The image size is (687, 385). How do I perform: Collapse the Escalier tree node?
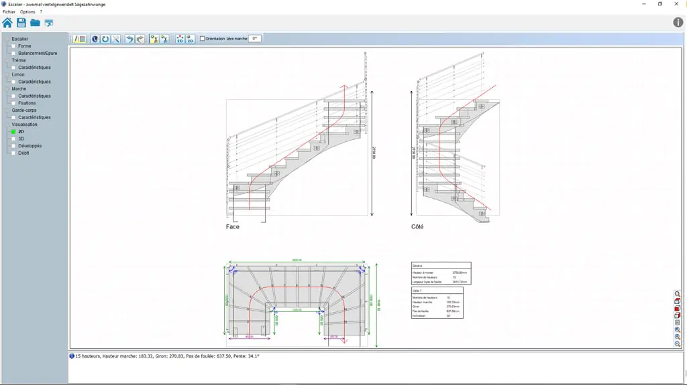pyautogui.click(x=7, y=39)
